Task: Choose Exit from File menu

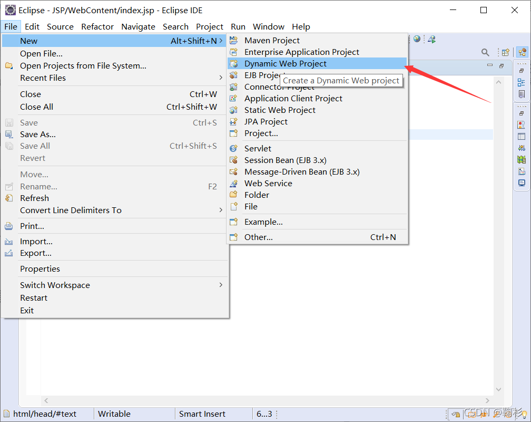Action: 114,310
